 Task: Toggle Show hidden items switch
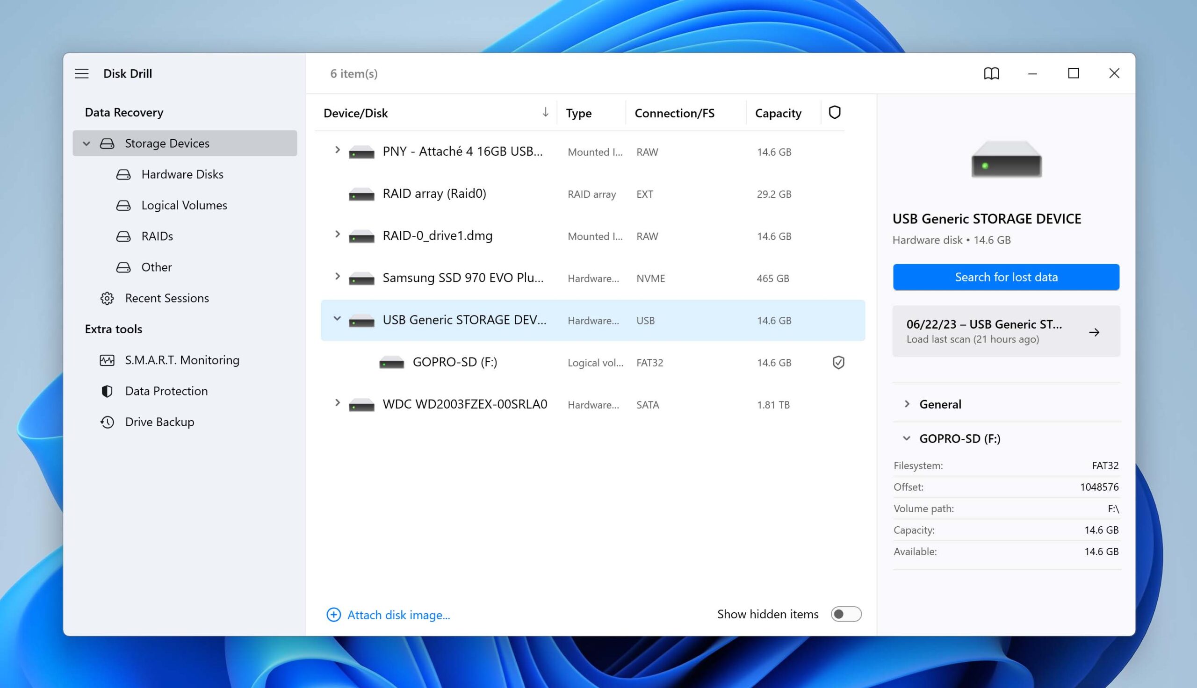(x=845, y=614)
